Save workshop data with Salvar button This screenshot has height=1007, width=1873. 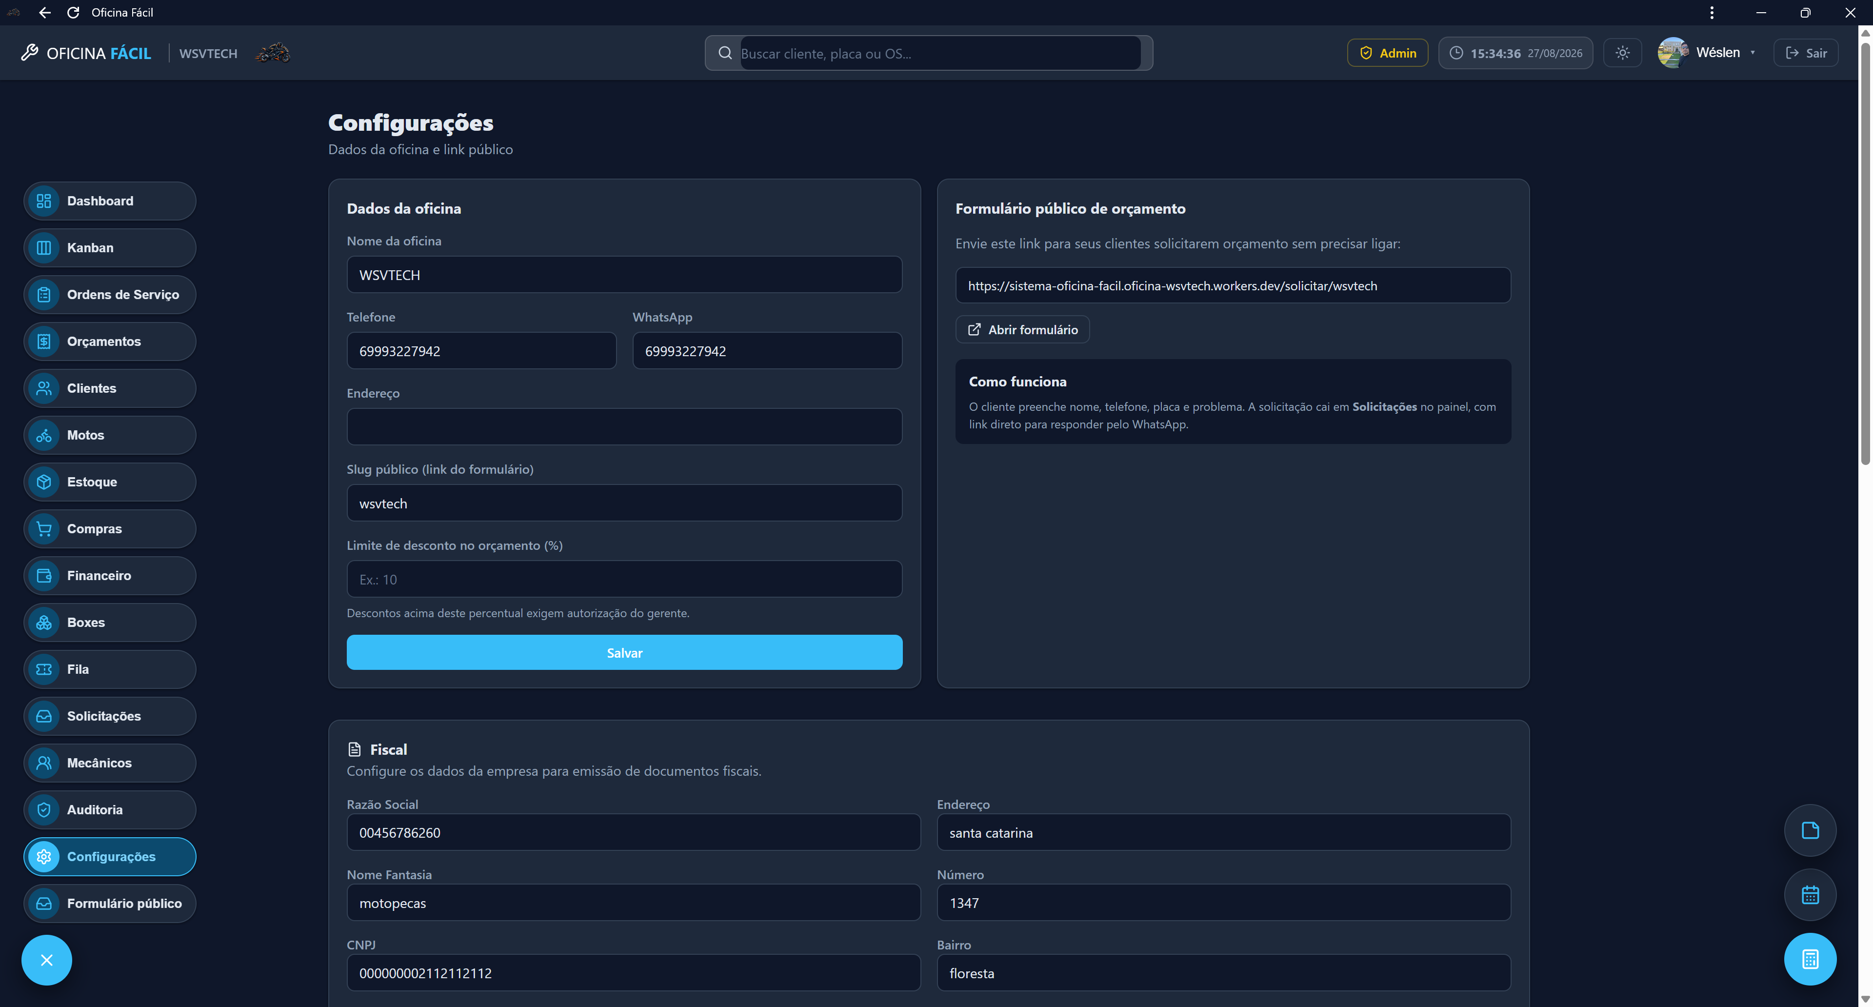[x=624, y=653]
